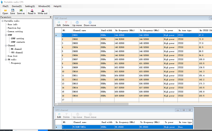Collapse the Portable radio tree node
Image resolution: width=212 pixels, height=131 pixels.
point(3,21)
